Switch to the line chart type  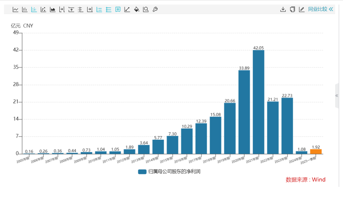click(15, 10)
